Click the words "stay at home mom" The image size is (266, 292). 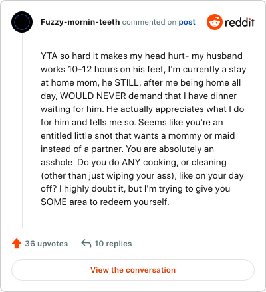[x=144, y=76]
